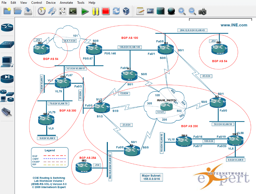The height and width of the screenshot is (194, 256).
Task: Select the add a link cable tool
Action: pos(7,112)
